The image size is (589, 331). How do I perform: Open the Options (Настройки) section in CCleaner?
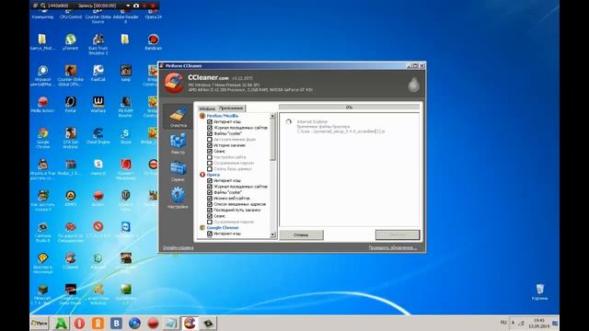178,199
